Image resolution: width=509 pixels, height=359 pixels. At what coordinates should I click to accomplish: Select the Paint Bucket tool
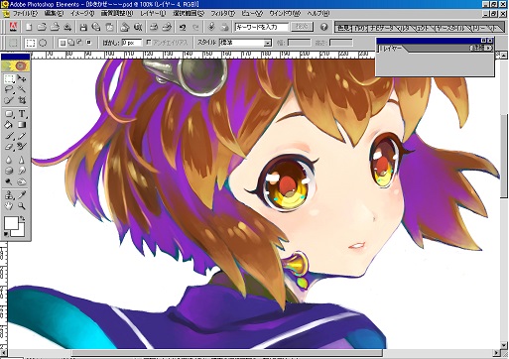pyautogui.click(x=9, y=125)
